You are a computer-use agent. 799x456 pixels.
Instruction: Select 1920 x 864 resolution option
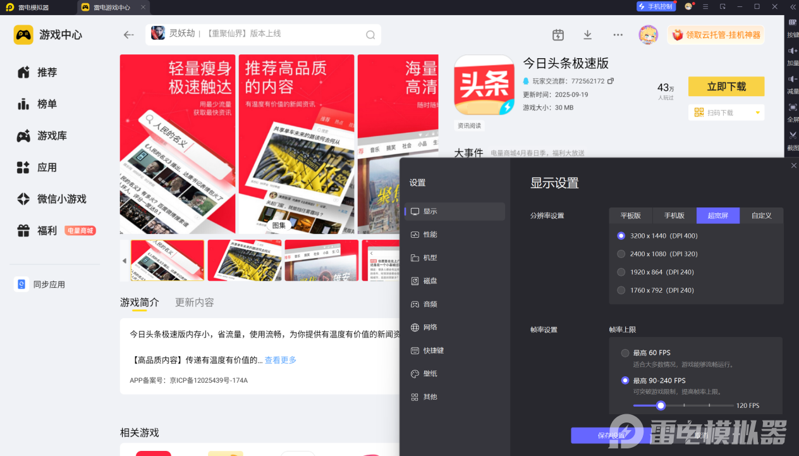pyautogui.click(x=621, y=272)
